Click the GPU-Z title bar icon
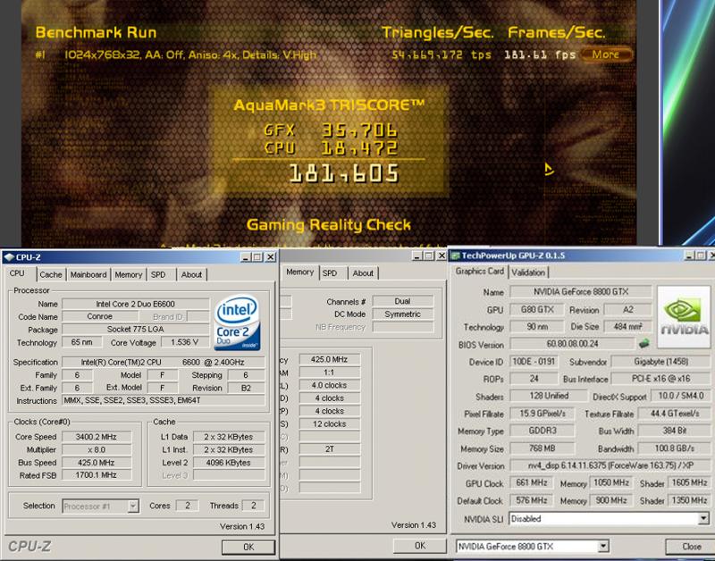This screenshot has width=715, height=561. click(455, 255)
